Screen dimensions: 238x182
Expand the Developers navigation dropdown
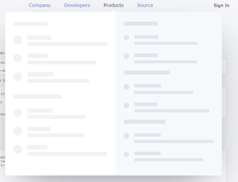[x=77, y=5]
